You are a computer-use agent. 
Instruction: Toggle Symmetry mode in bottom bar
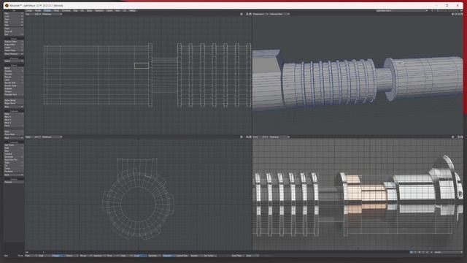coord(154,256)
